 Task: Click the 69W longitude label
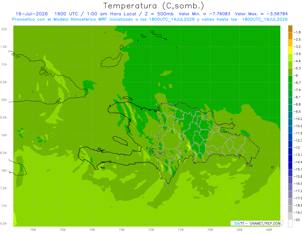click(239, 230)
